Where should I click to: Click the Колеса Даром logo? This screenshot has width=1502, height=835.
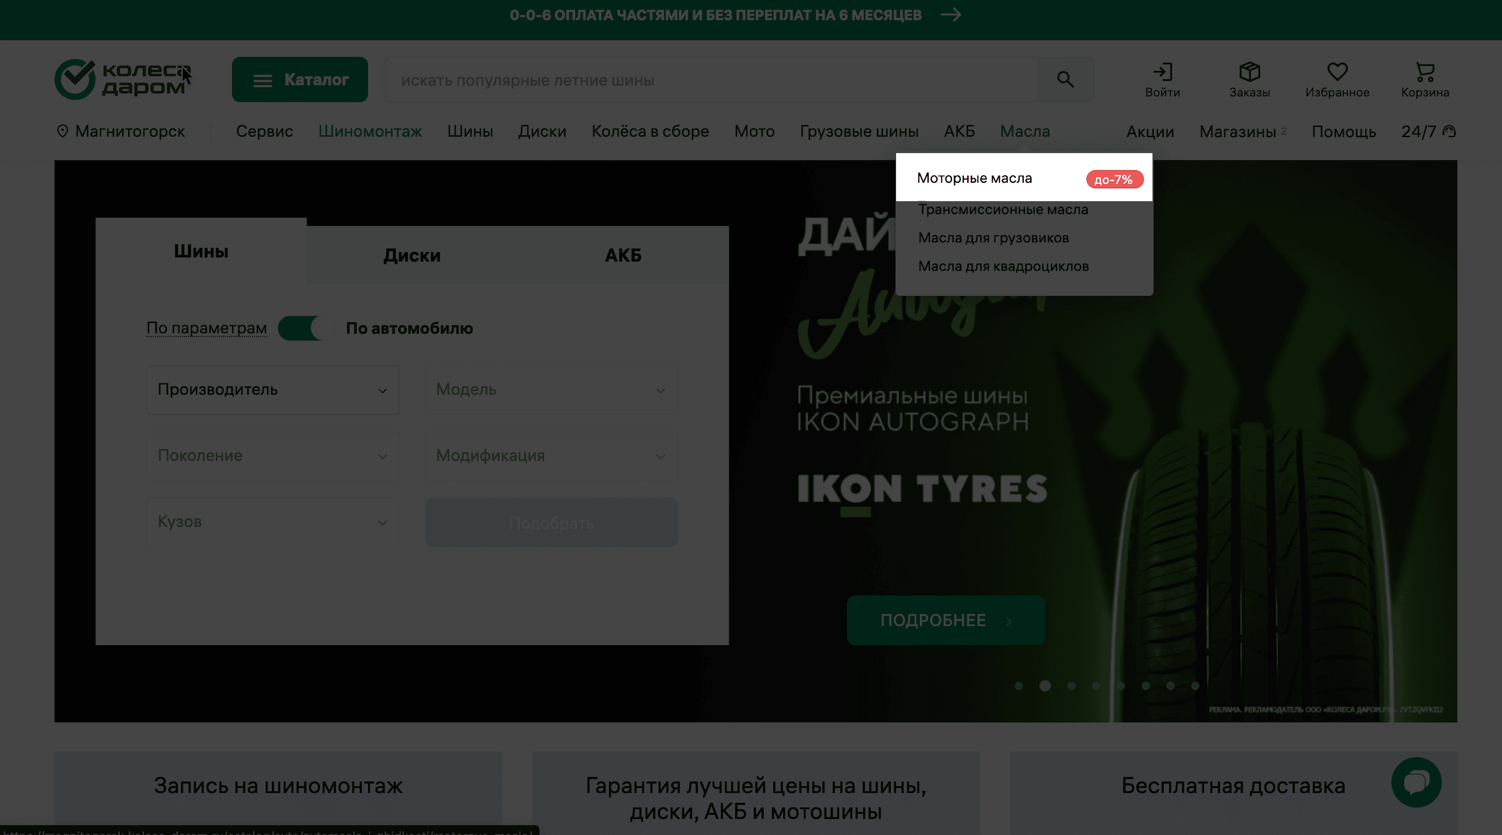pos(123,79)
